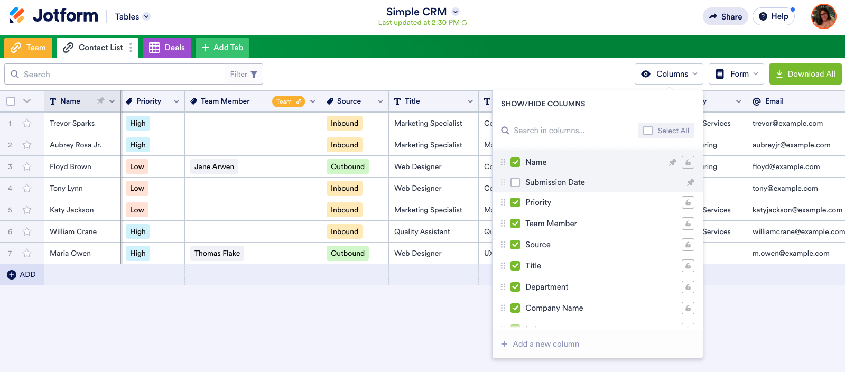Click the pin icon for Submission Date

click(x=690, y=182)
